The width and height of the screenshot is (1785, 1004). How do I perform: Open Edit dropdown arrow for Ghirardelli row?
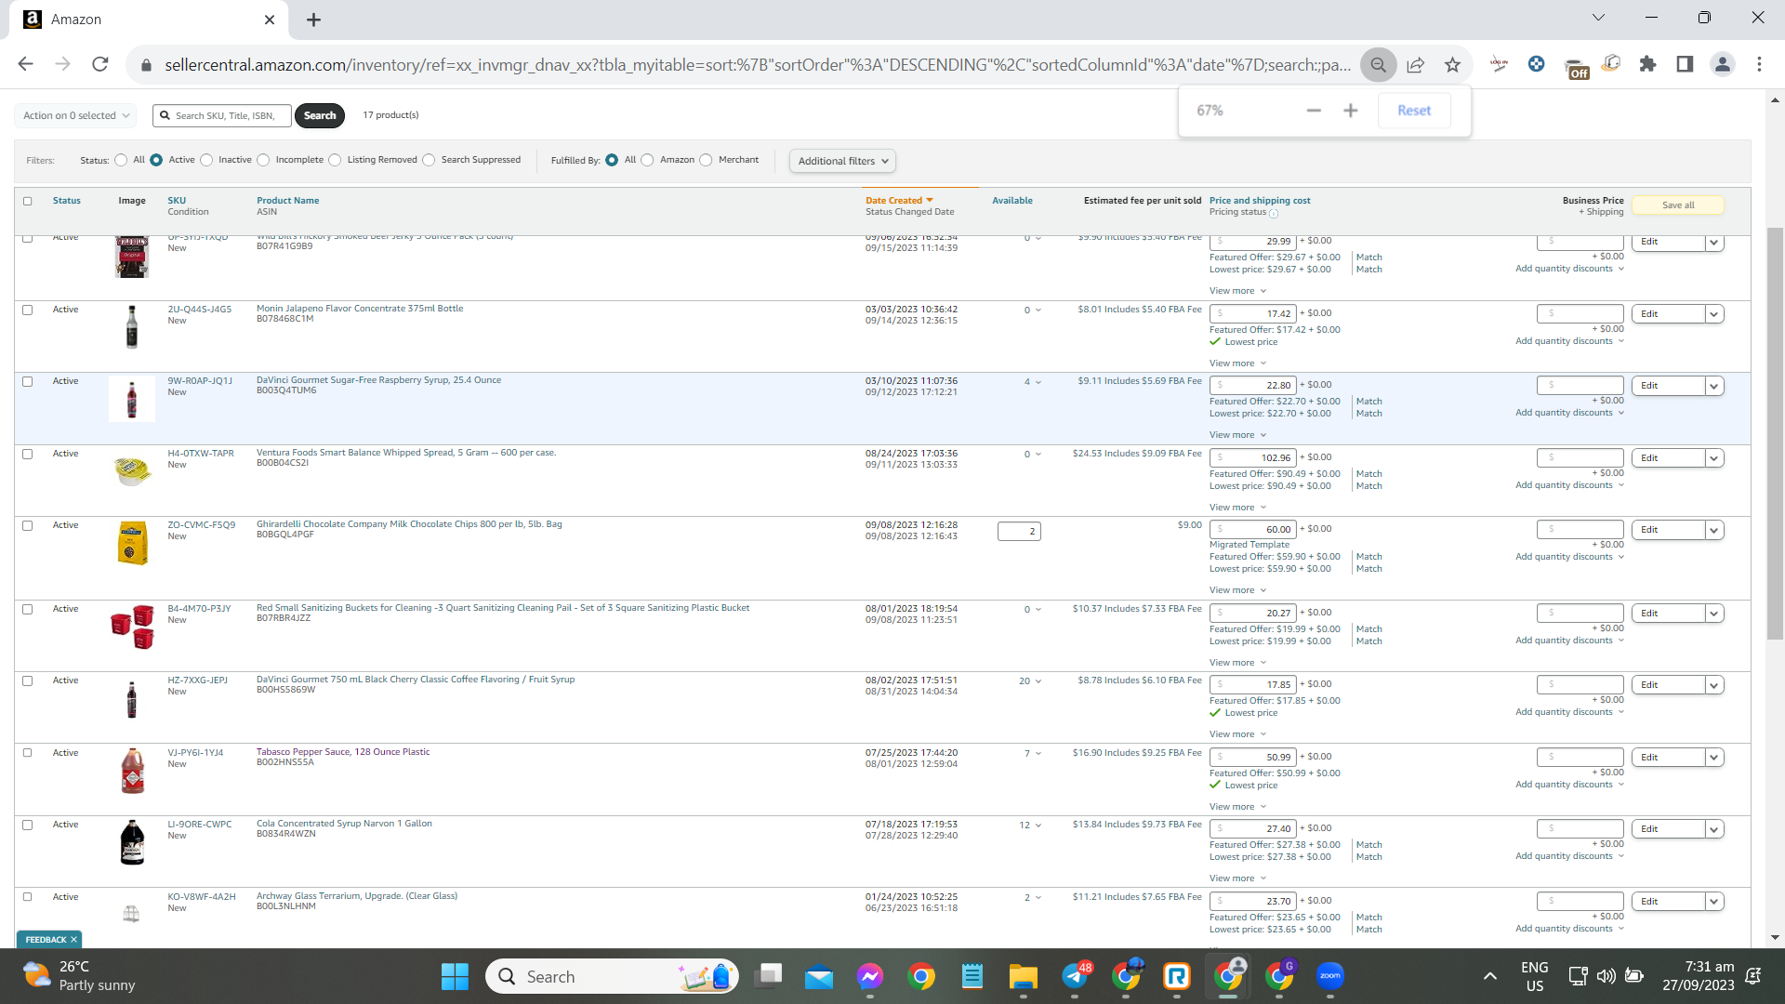tap(1714, 530)
